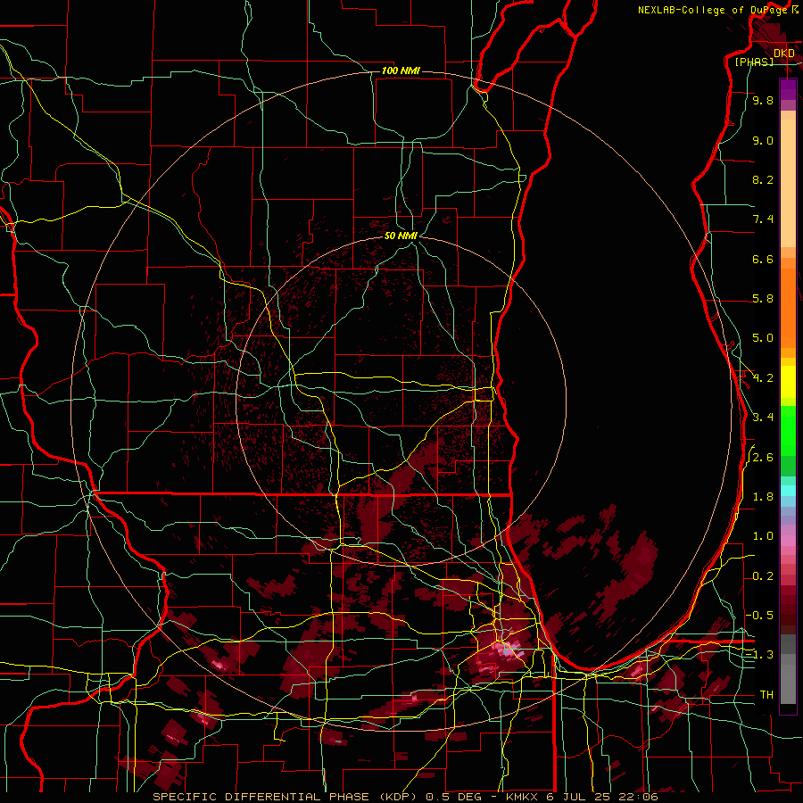Click the -0.5 scale value

click(x=761, y=615)
